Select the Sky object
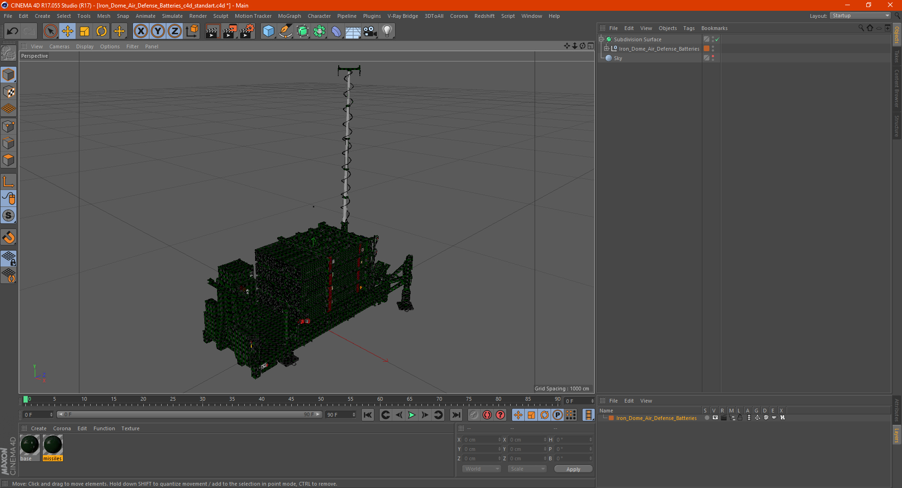 (x=618, y=58)
